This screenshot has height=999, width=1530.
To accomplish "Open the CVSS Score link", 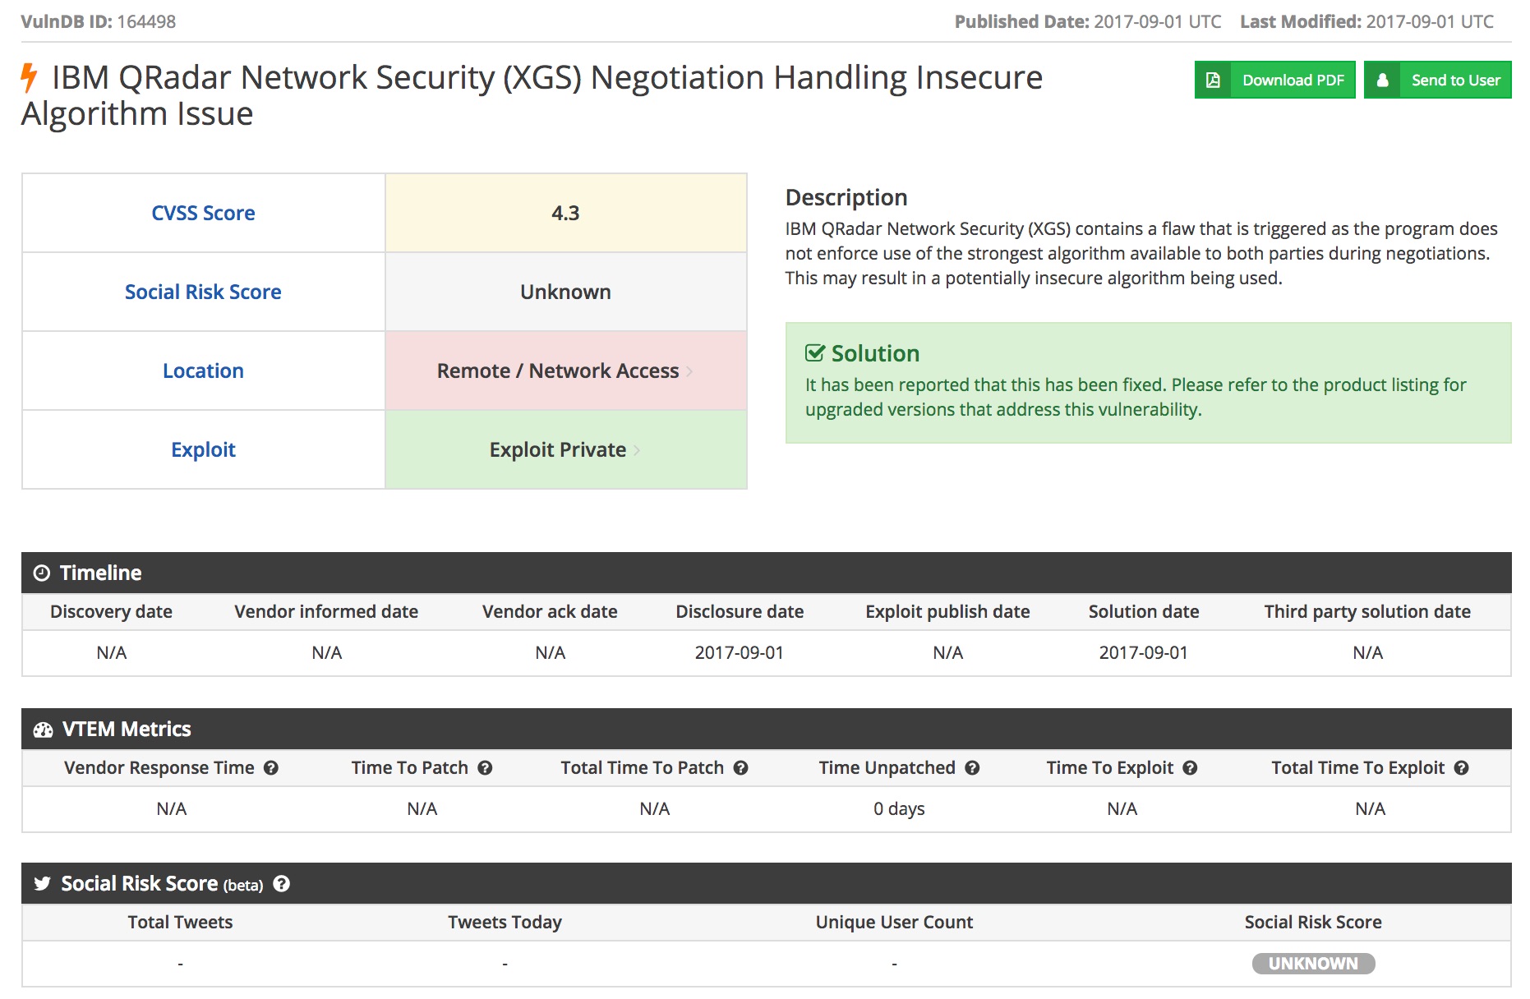I will pos(203,214).
